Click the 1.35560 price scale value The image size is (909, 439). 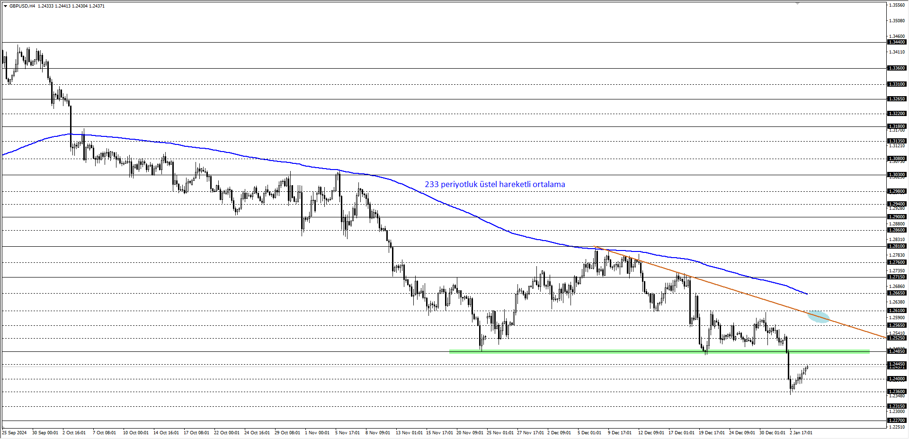tap(898, 5)
